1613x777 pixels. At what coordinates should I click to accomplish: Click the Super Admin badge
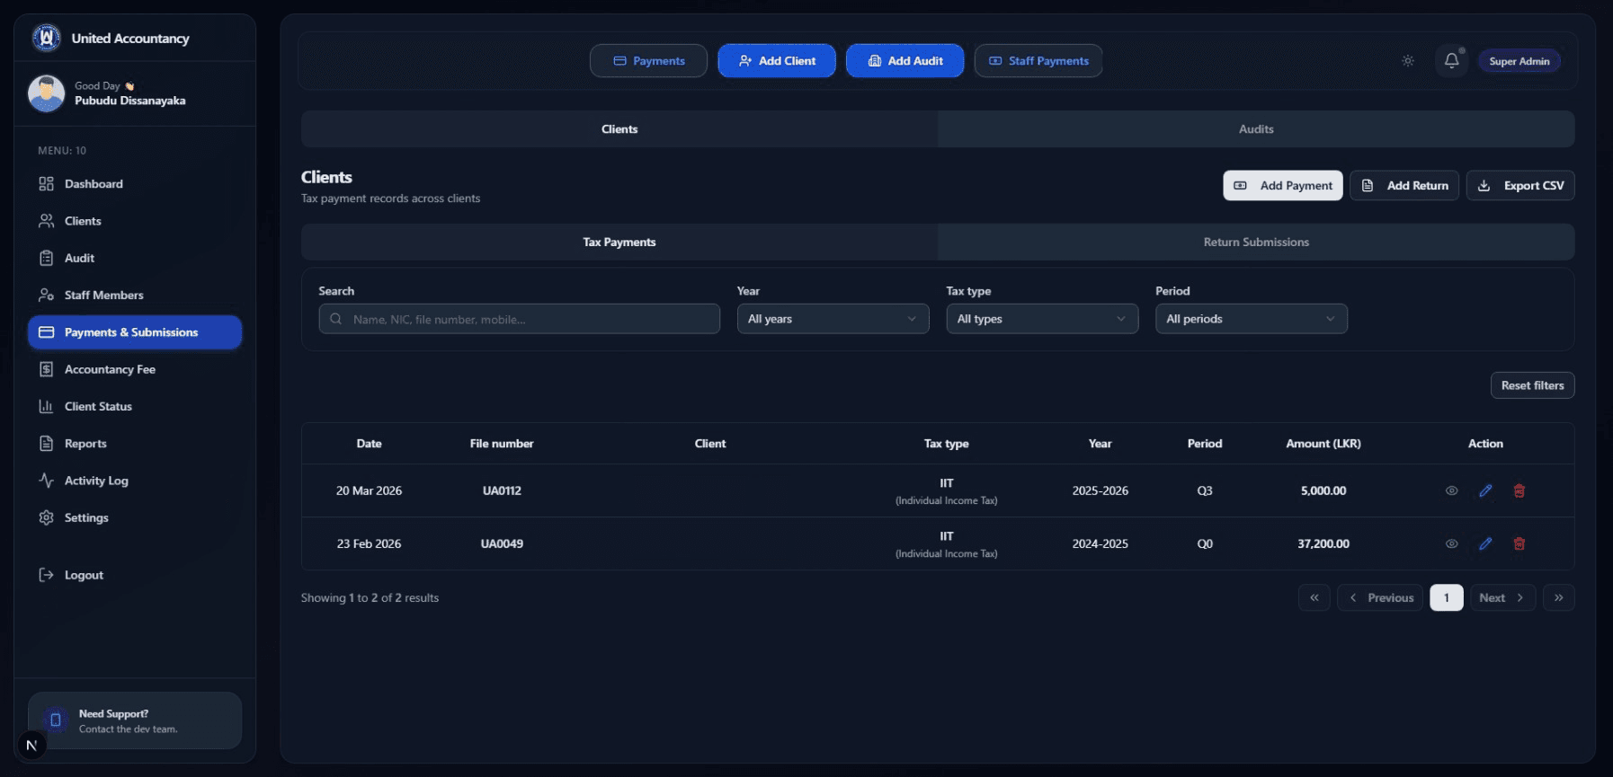(1519, 61)
